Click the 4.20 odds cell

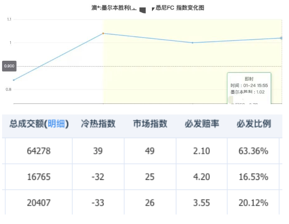202,177
